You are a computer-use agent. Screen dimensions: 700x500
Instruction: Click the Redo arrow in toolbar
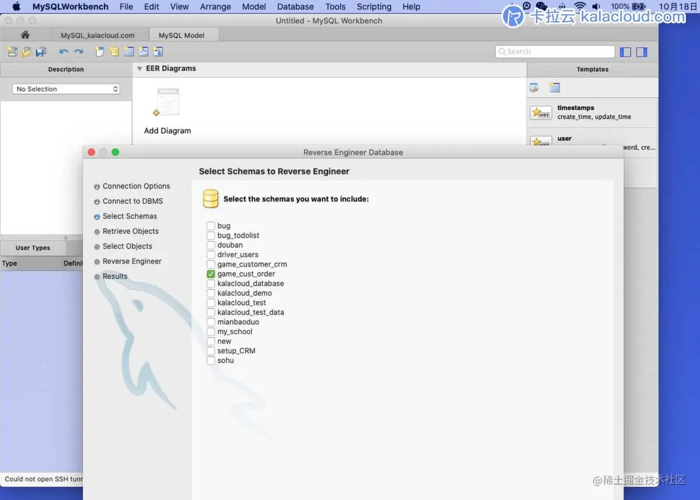[78, 52]
